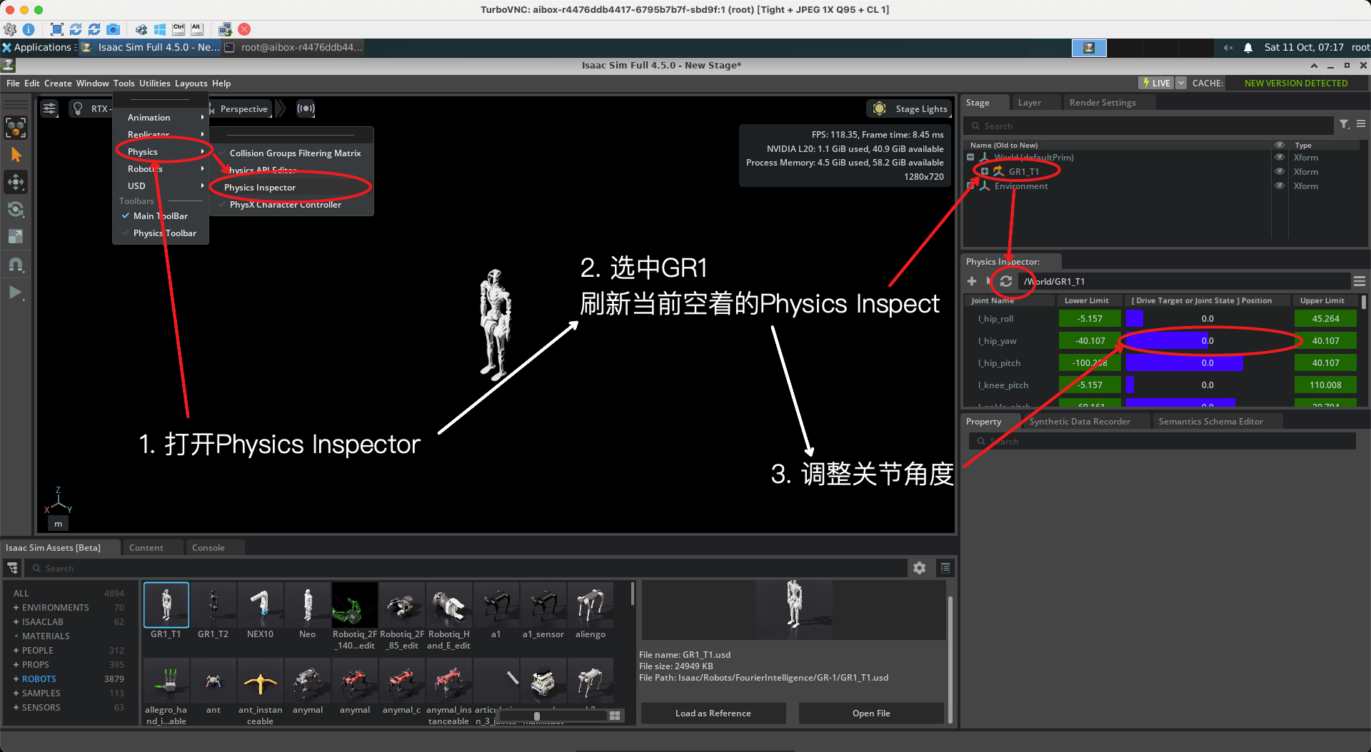This screenshot has height=752, width=1371.
Task: Open viewport settings sliders icon
Action: pos(49,108)
